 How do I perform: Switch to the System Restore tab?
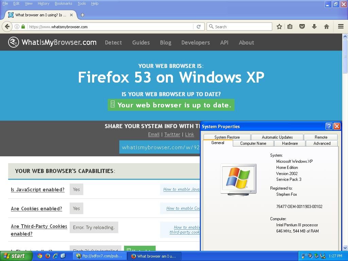(x=227, y=137)
